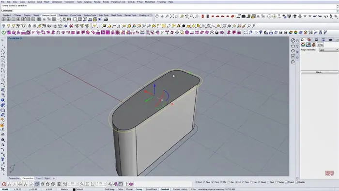Toggle Grid Snap in the status bar
Screen dimensions: 339x191
pos(109,189)
